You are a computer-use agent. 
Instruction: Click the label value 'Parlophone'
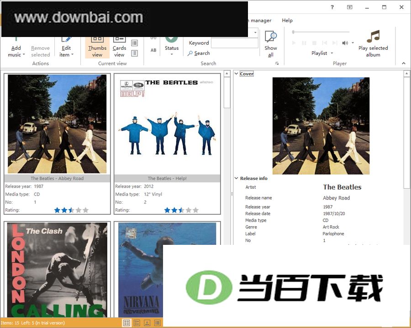333,233
